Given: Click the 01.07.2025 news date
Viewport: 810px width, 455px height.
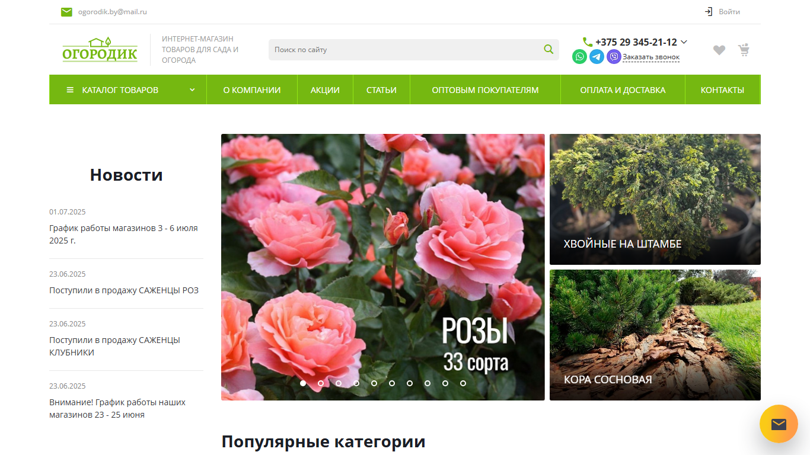Looking at the screenshot, I should pos(68,212).
